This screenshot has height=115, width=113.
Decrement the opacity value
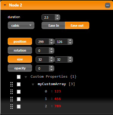click(x=51, y=70)
